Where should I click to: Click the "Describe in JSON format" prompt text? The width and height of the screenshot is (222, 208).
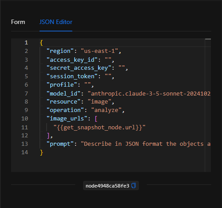[x=146, y=144]
